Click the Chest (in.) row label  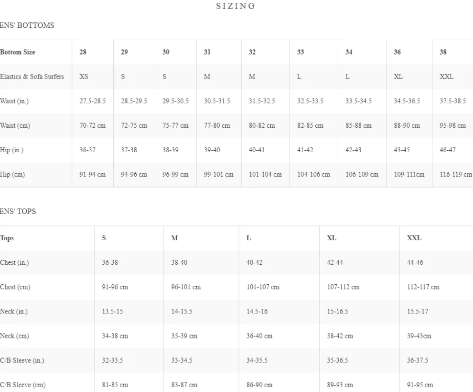coord(15,263)
